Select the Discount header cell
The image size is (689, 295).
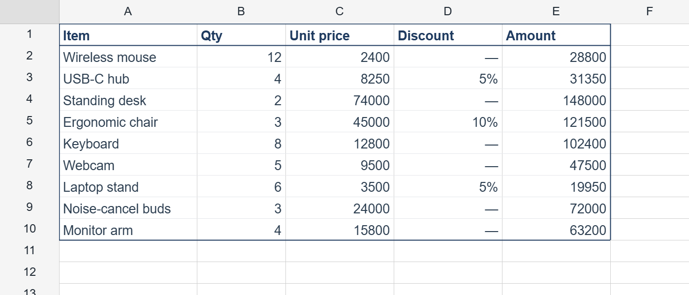point(448,35)
